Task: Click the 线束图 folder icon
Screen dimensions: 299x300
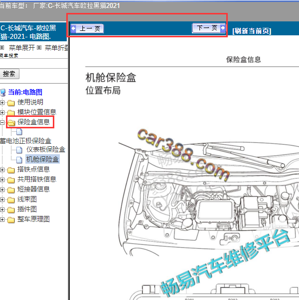Action: pyautogui.click(x=11, y=200)
